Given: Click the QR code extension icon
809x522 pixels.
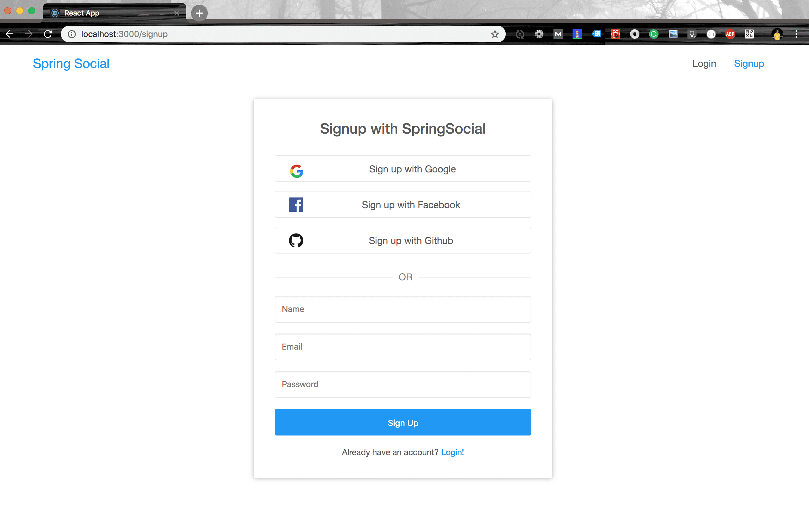Looking at the screenshot, I should coord(750,34).
